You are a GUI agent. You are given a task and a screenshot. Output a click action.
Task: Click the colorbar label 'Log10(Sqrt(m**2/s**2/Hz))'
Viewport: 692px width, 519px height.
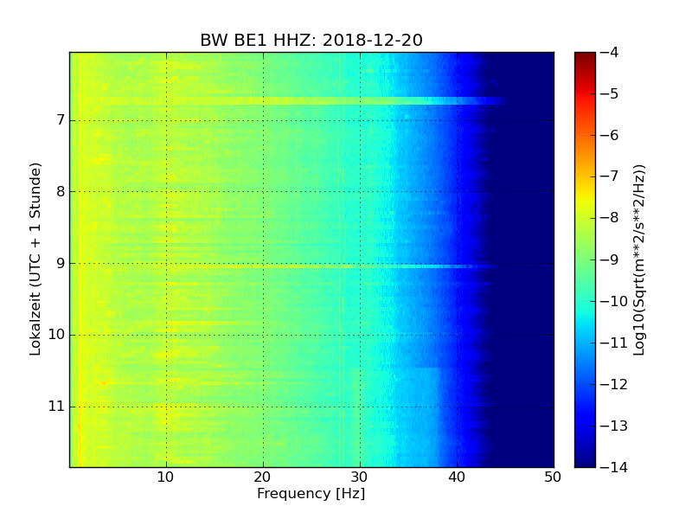pyautogui.click(x=639, y=259)
